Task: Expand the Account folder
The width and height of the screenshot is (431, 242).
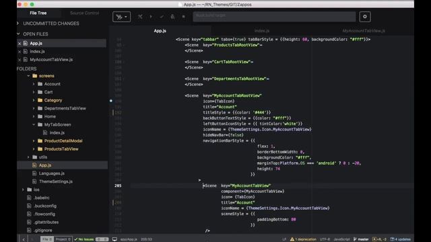Action: [34, 84]
